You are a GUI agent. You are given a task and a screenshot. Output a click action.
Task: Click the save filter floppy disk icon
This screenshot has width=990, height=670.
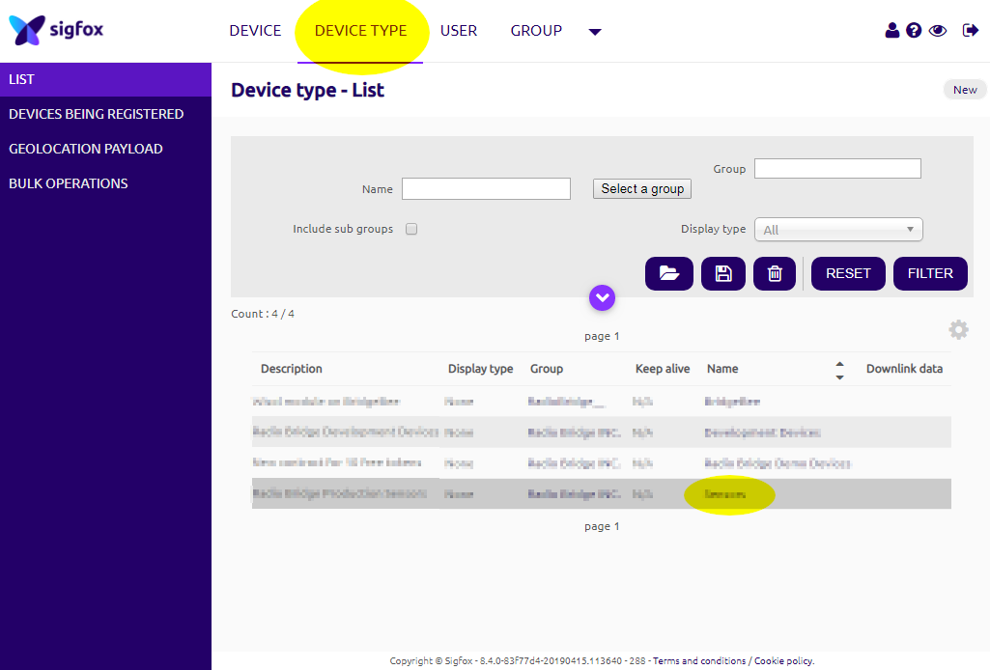point(722,273)
